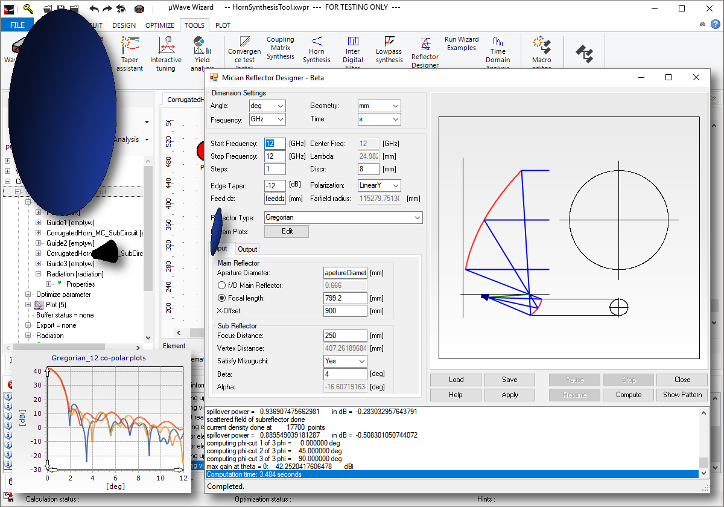This screenshot has height=507, width=724.
Task: Collapse the Radiation [radiation] tree node
Action: pos(39,274)
